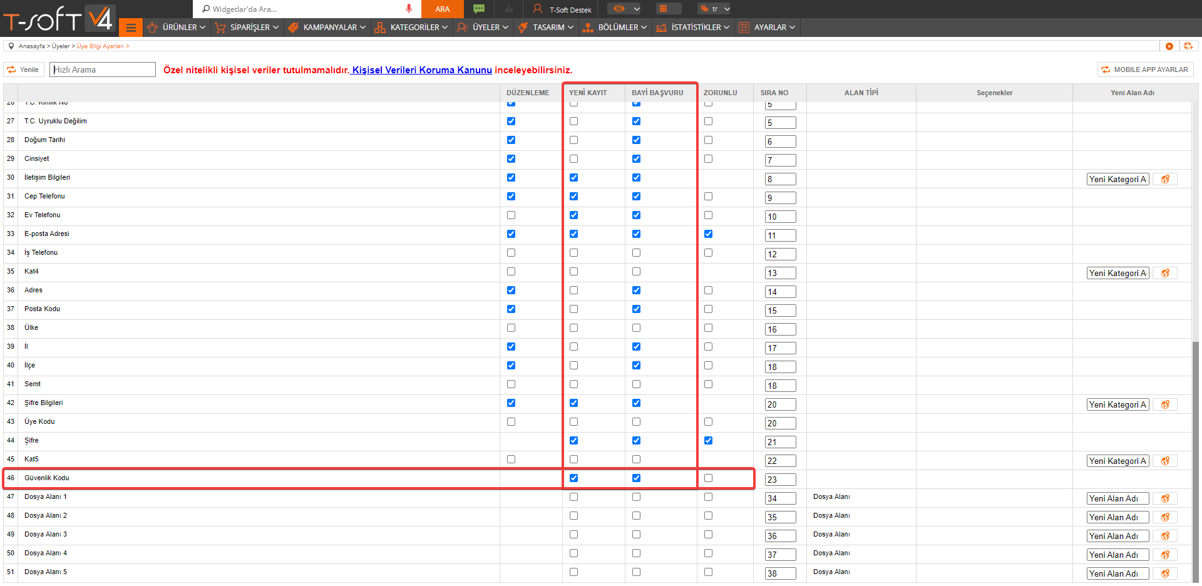Click the orange icon in Dosya Alanı 3 row
This screenshot has height=586, width=1202.
[1165, 536]
